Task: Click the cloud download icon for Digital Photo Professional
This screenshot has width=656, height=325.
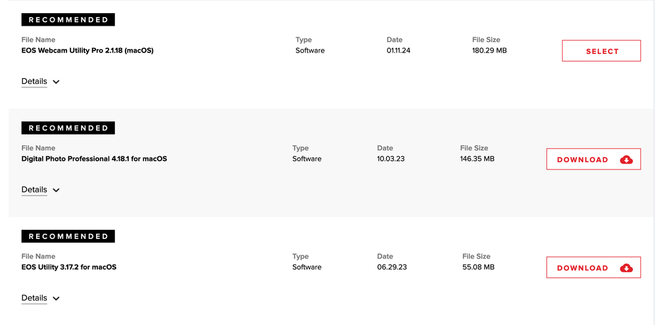Action: point(626,160)
